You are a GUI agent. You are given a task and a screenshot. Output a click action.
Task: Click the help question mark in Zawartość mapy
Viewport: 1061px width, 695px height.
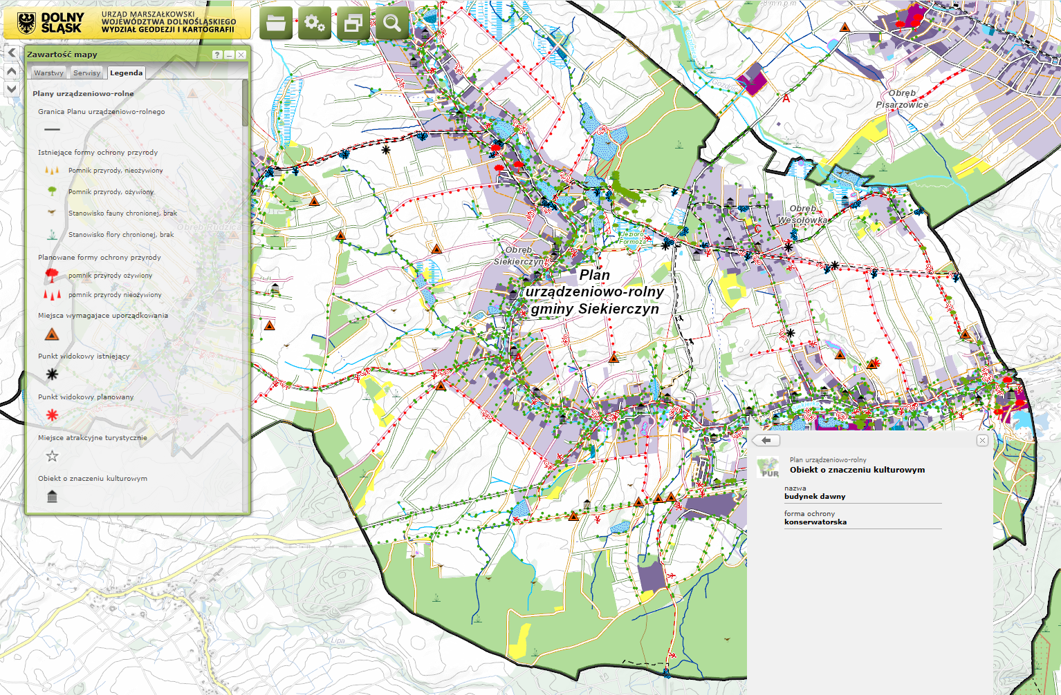click(217, 55)
